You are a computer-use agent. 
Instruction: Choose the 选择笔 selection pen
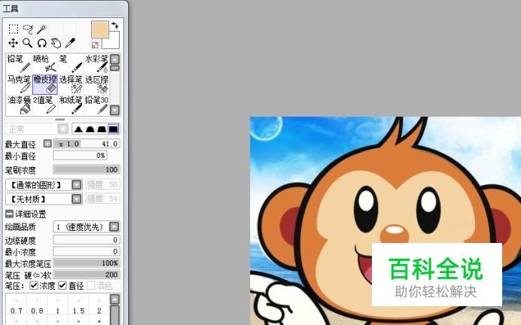(71, 84)
